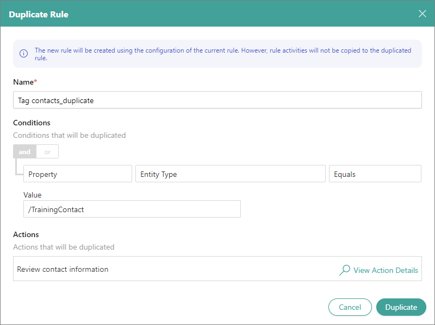Screen dimensions: 435x325
Task: Click the Conditions section heading
Action: [32, 123]
